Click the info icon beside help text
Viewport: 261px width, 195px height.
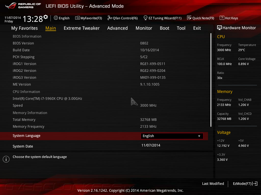(x=6, y=159)
